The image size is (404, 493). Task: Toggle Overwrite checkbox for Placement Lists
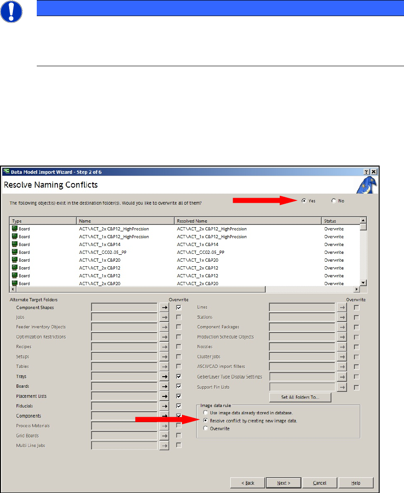[179, 396]
